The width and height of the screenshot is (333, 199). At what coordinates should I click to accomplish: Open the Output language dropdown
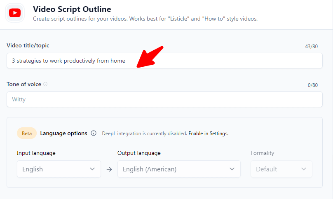(x=179, y=169)
